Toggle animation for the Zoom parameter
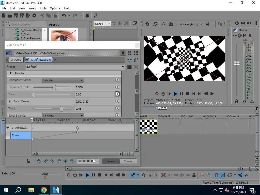This screenshot has width=260, height=195. pos(117,94)
